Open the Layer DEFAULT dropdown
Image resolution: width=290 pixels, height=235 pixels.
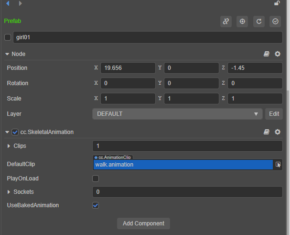tap(177, 114)
